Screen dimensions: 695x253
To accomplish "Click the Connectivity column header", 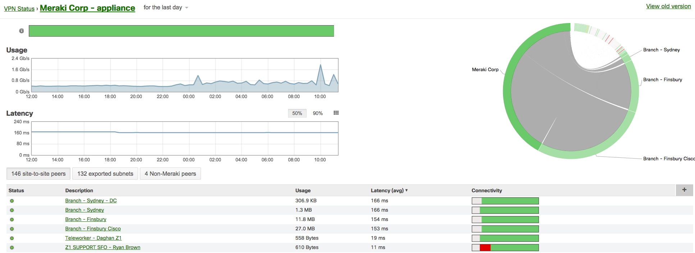I will coord(487,190).
